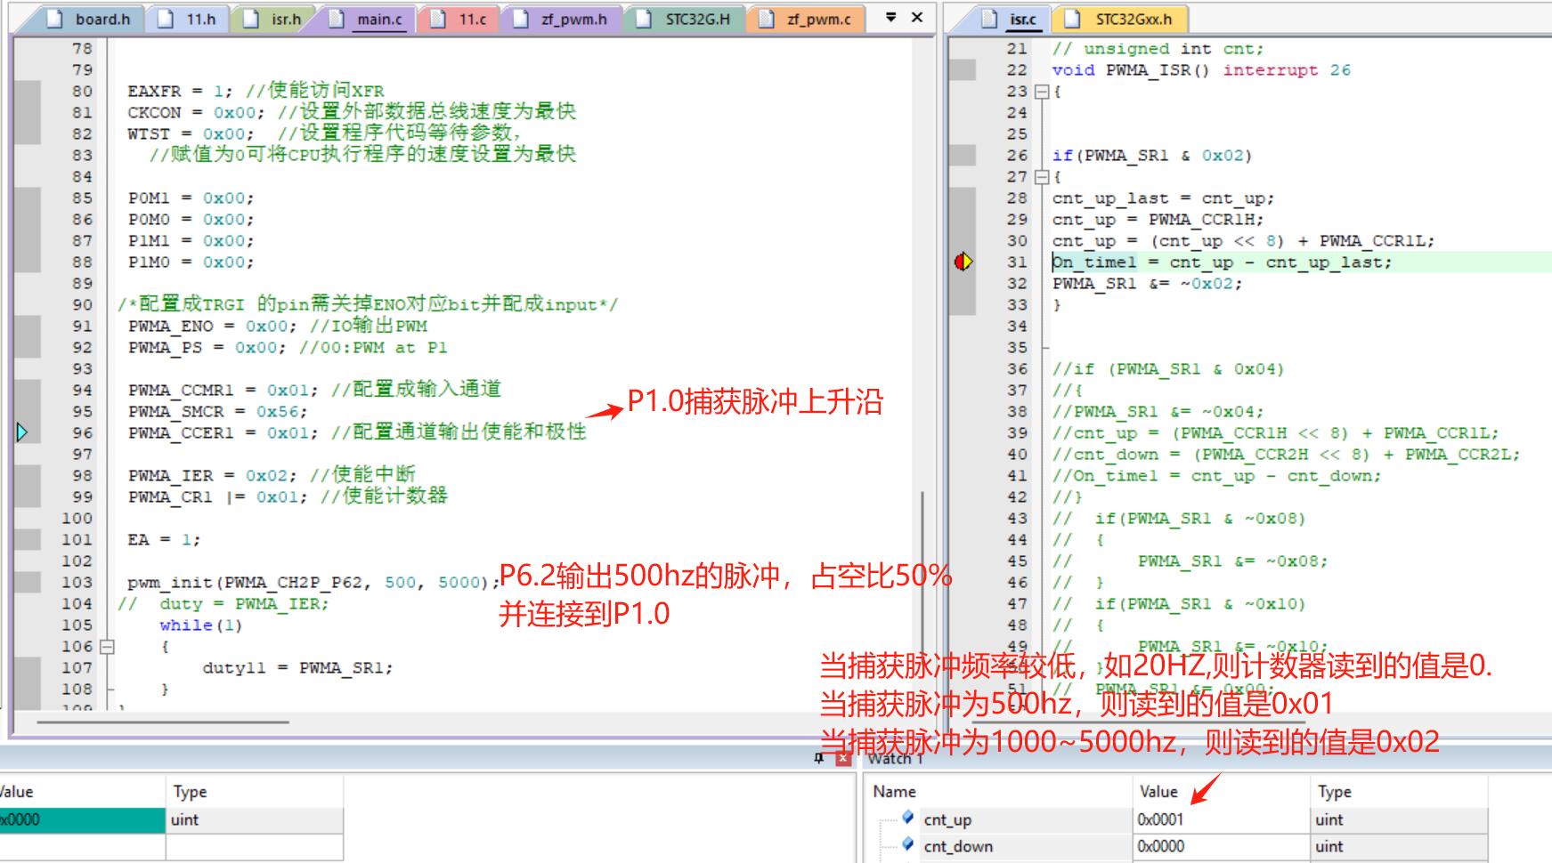This screenshot has height=863, width=1552.
Task: Close the active tab in left editor
Action: point(917,17)
